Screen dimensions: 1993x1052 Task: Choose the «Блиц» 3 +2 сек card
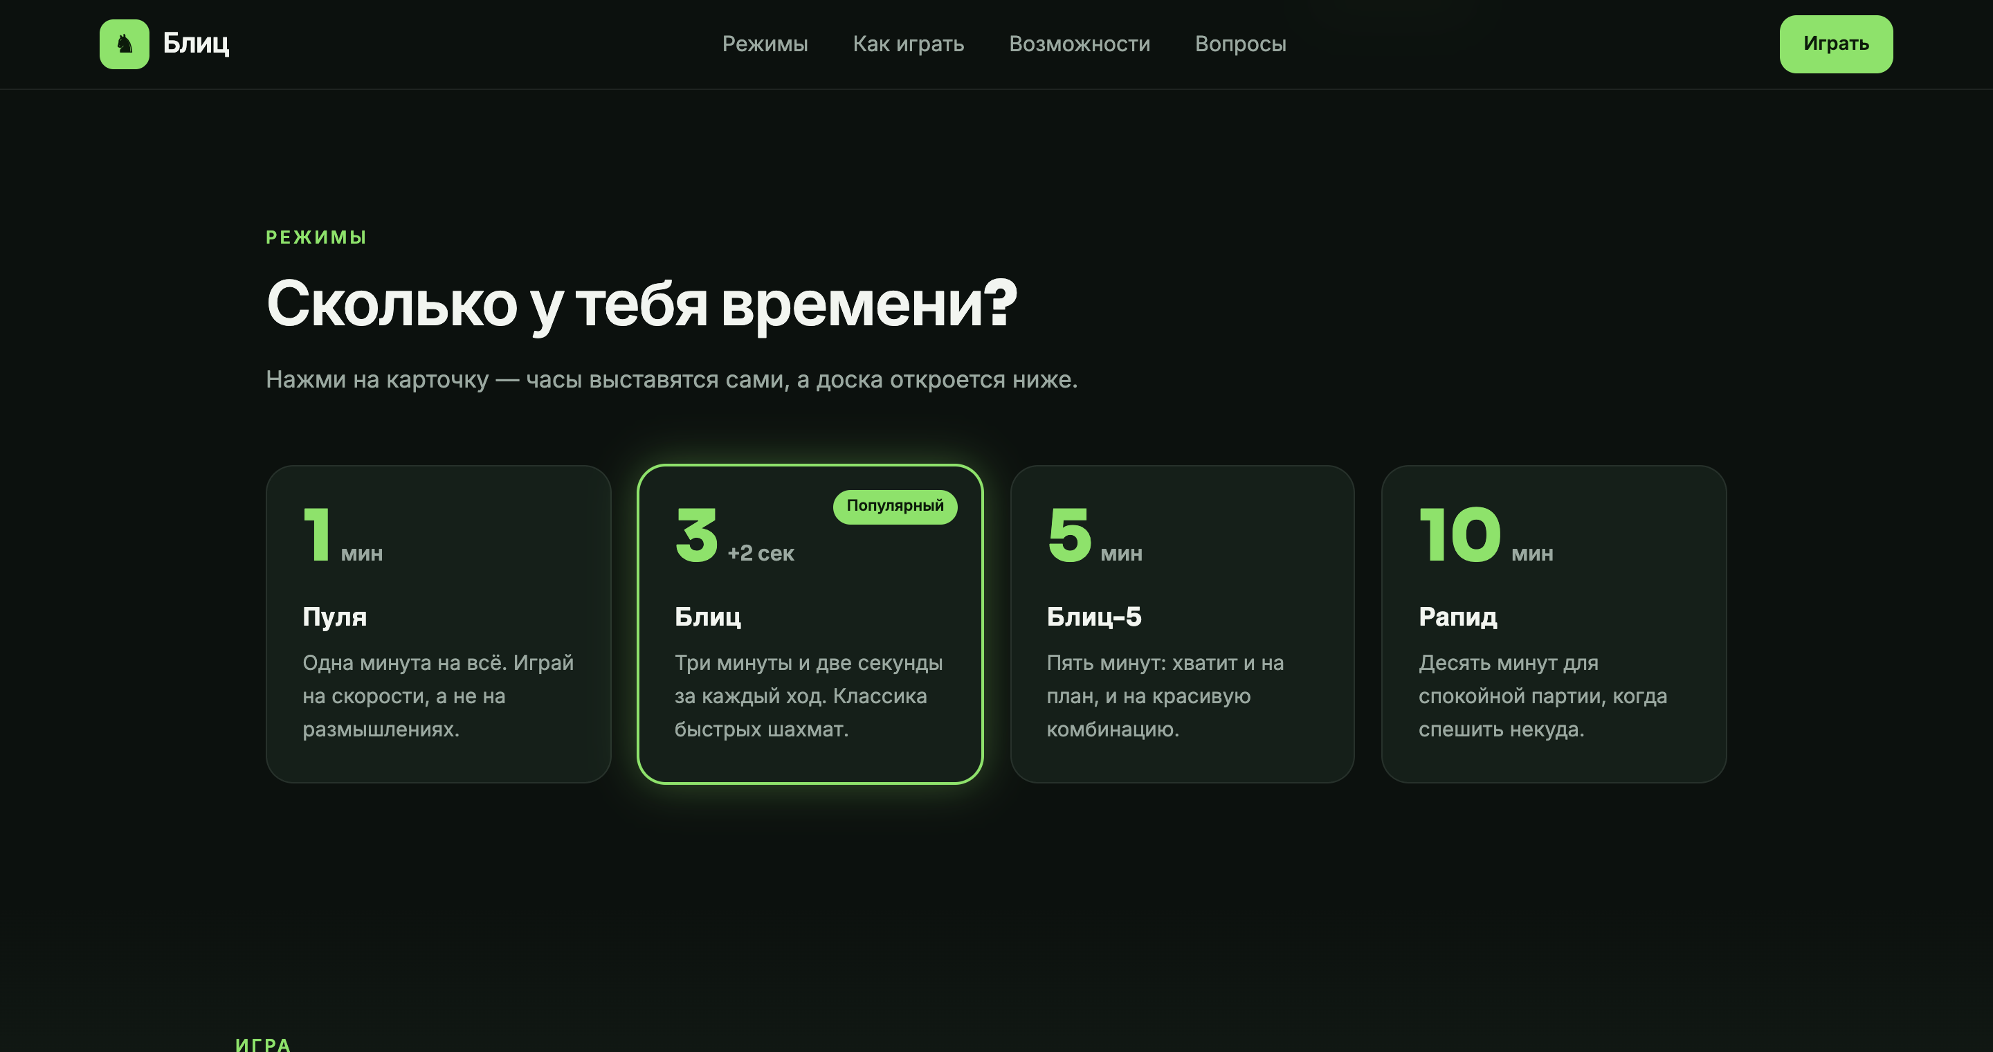(809, 624)
